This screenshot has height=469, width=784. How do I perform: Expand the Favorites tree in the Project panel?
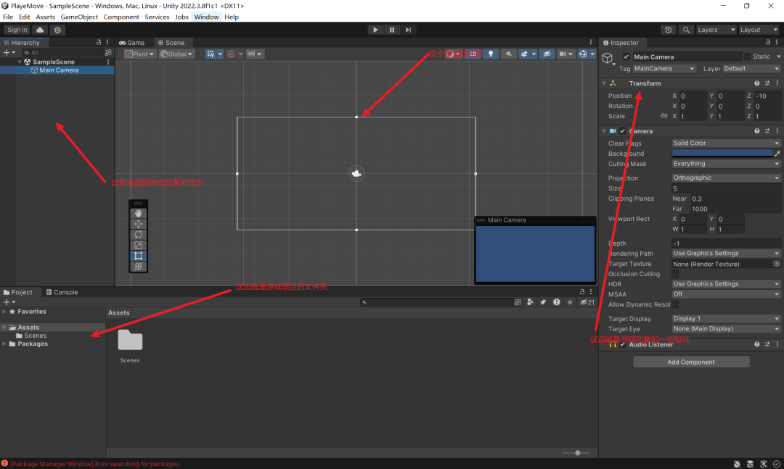(x=4, y=312)
